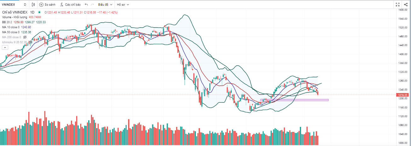This screenshot has height=146, width=411.
Task: Undo the last chart action
Action: coord(86,5)
